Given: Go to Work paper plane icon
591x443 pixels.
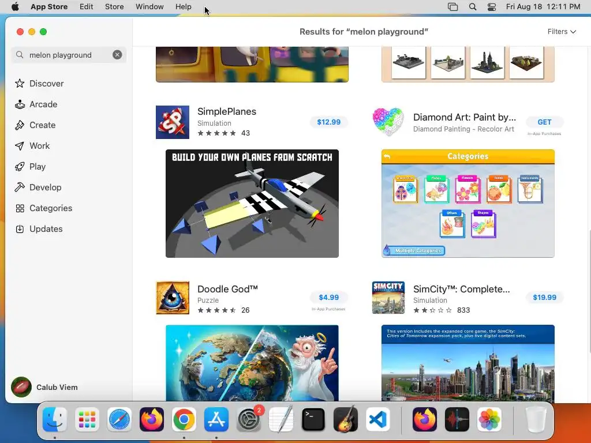Looking at the screenshot, I should click(20, 146).
